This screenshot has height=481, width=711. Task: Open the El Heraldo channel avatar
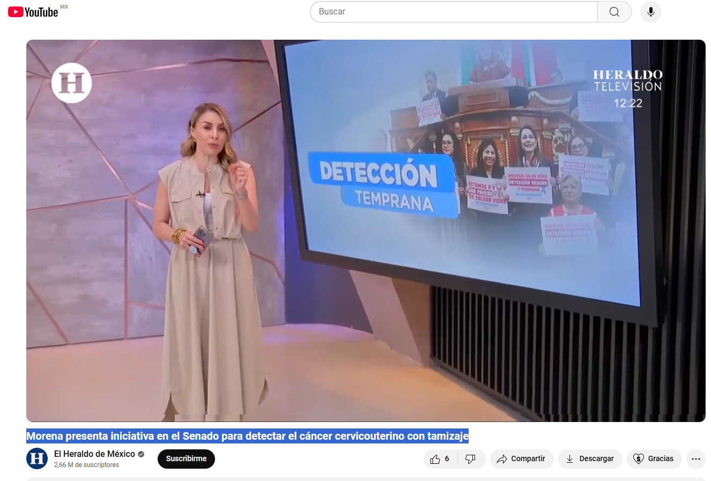coord(37,458)
